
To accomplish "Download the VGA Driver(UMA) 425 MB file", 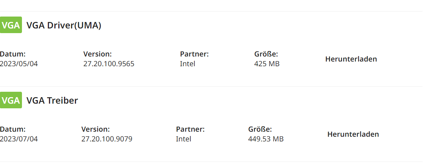I will point(351,59).
